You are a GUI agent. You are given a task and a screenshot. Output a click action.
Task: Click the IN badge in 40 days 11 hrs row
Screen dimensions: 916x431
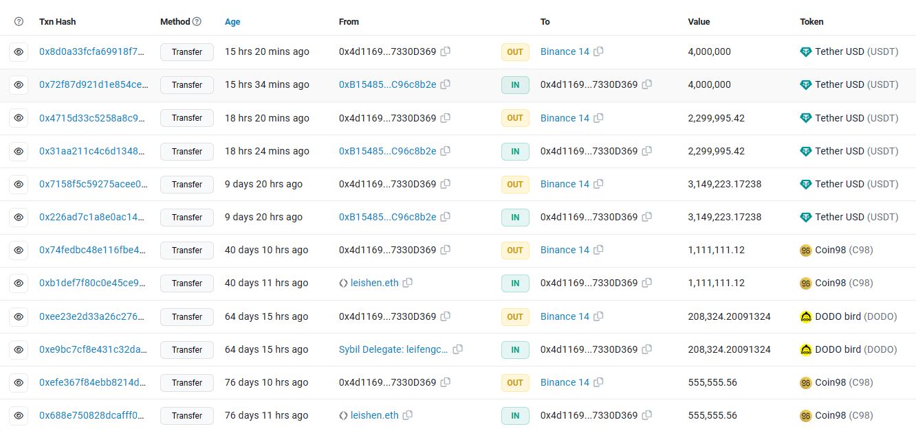point(515,283)
